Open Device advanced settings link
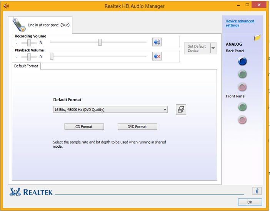This screenshot has width=270, height=211. (240, 23)
